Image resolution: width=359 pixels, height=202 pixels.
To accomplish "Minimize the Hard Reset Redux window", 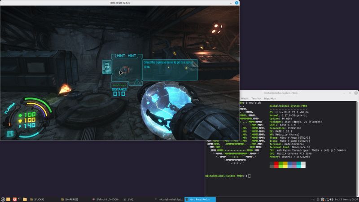I will (x=231, y=3).
